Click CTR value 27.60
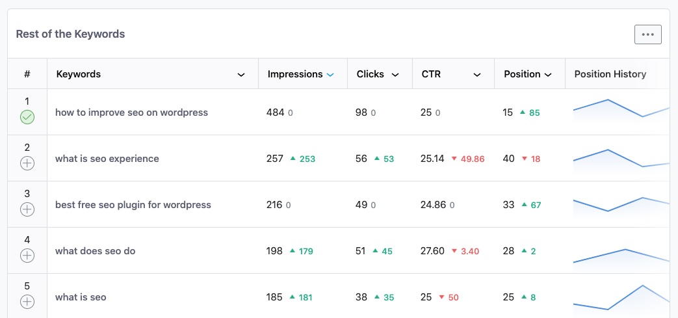678x318 pixels. (x=432, y=251)
